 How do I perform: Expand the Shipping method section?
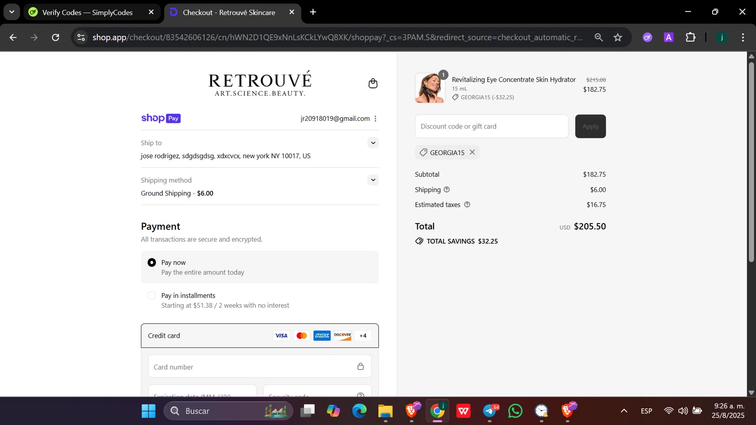(x=373, y=180)
